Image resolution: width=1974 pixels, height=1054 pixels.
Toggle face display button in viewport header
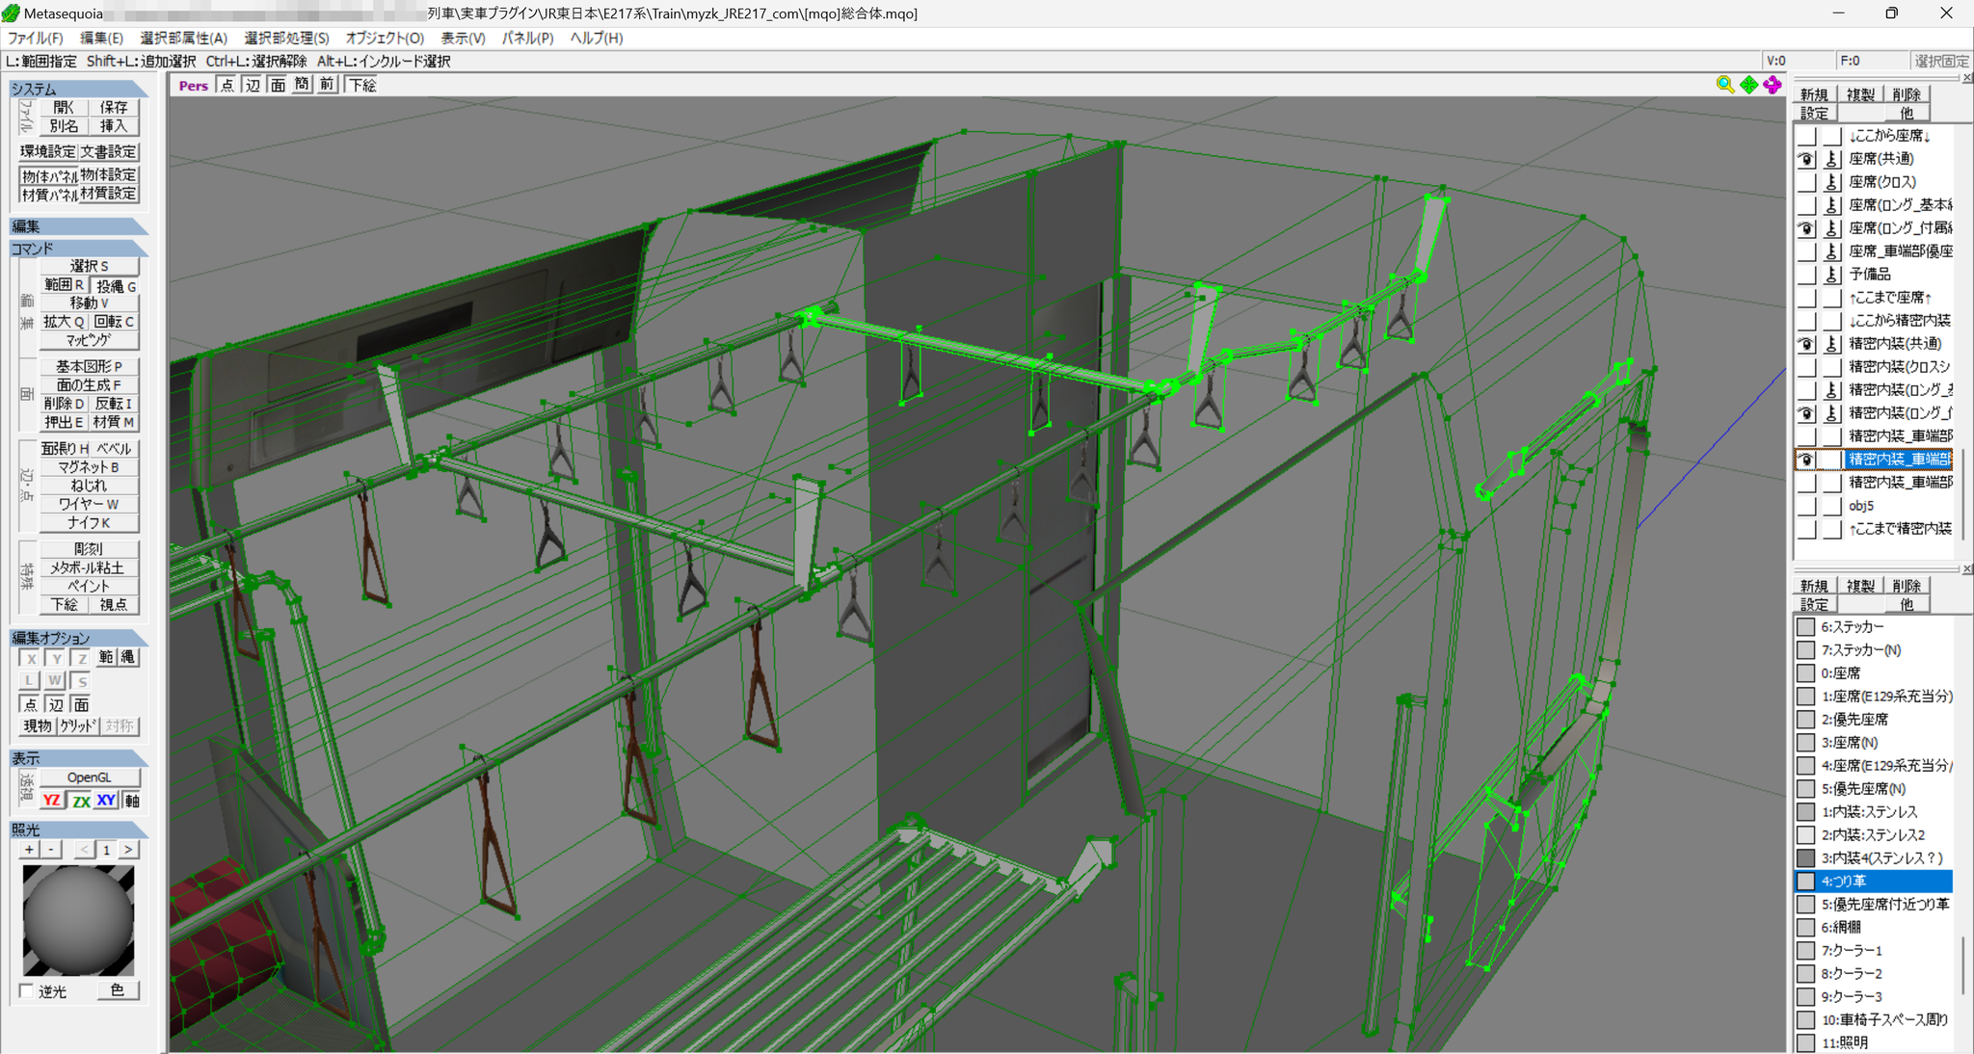(278, 85)
